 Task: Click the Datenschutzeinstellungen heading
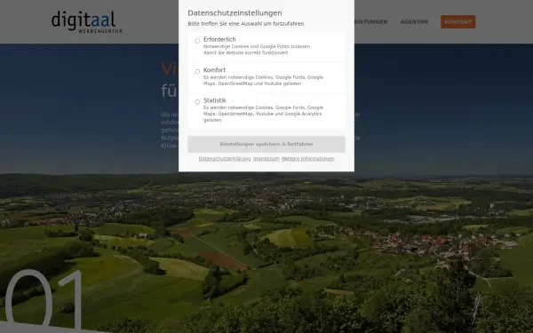pos(235,13)
